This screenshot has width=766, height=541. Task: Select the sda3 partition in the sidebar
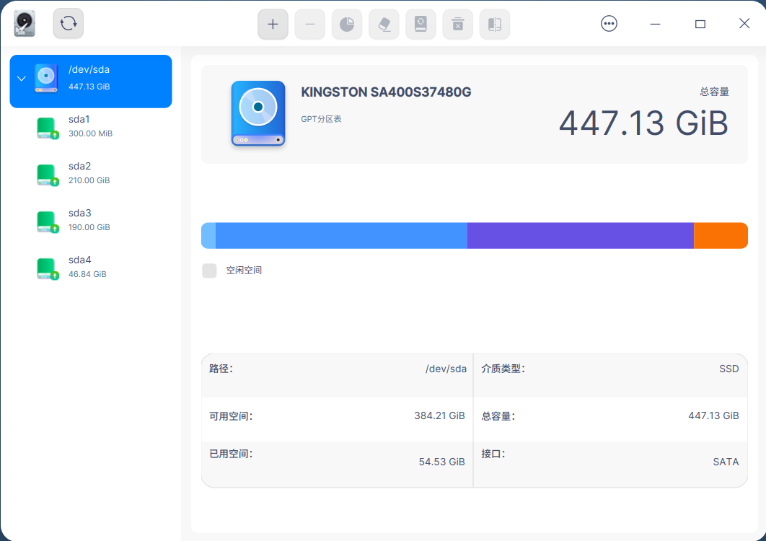[46, 221]
